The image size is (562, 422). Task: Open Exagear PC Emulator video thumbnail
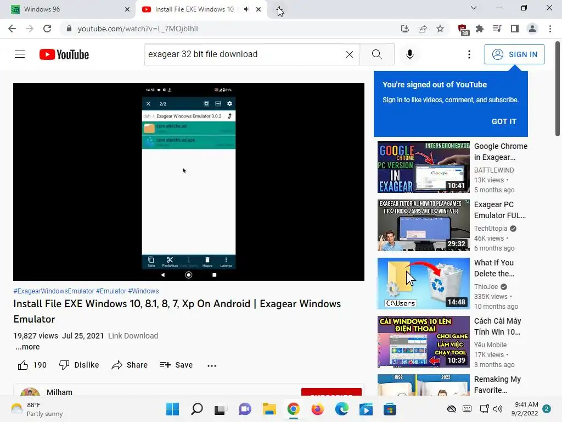[x=423, y=225]
